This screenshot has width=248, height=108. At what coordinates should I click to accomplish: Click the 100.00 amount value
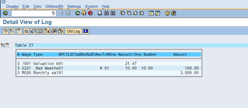coord(192,68)
